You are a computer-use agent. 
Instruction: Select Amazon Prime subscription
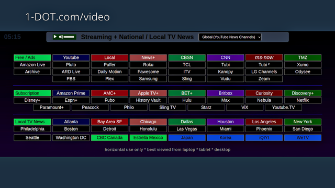[71, 93]
